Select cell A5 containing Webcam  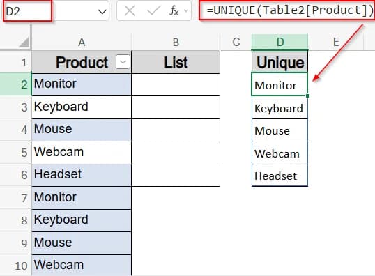[82, 153]
